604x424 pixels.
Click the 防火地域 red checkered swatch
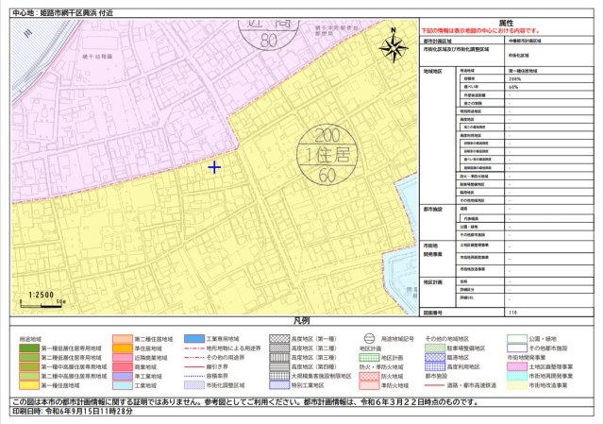[369, 376]
